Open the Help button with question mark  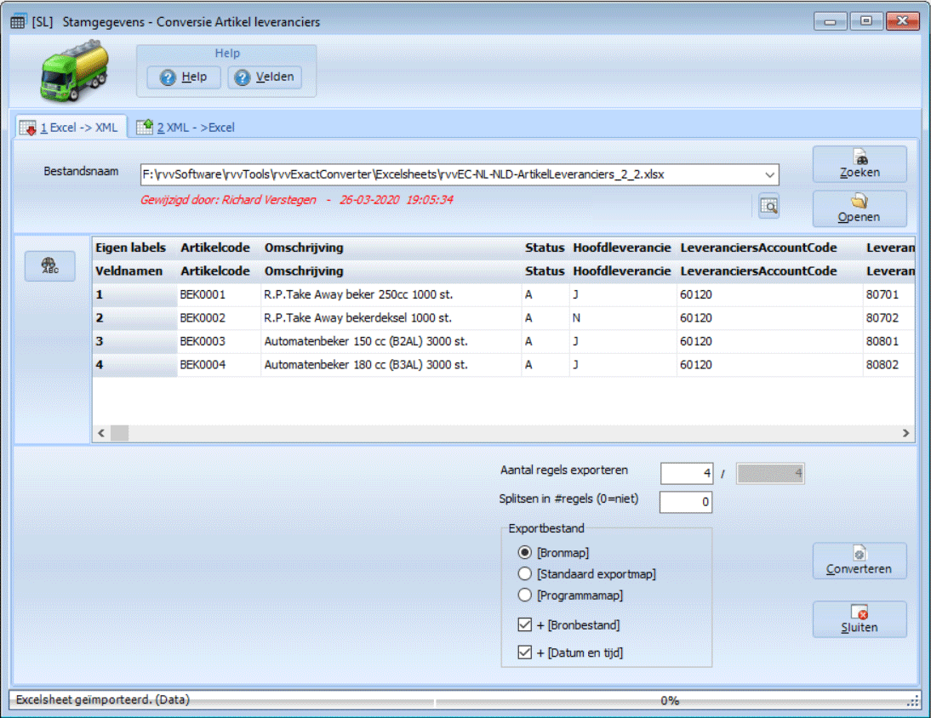(184, 77)
